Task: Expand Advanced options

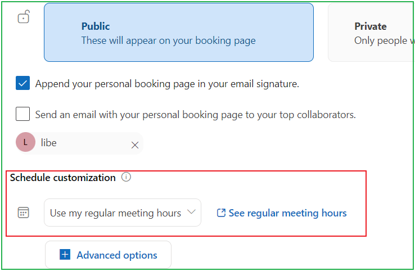Action: [x=109, y=255]
